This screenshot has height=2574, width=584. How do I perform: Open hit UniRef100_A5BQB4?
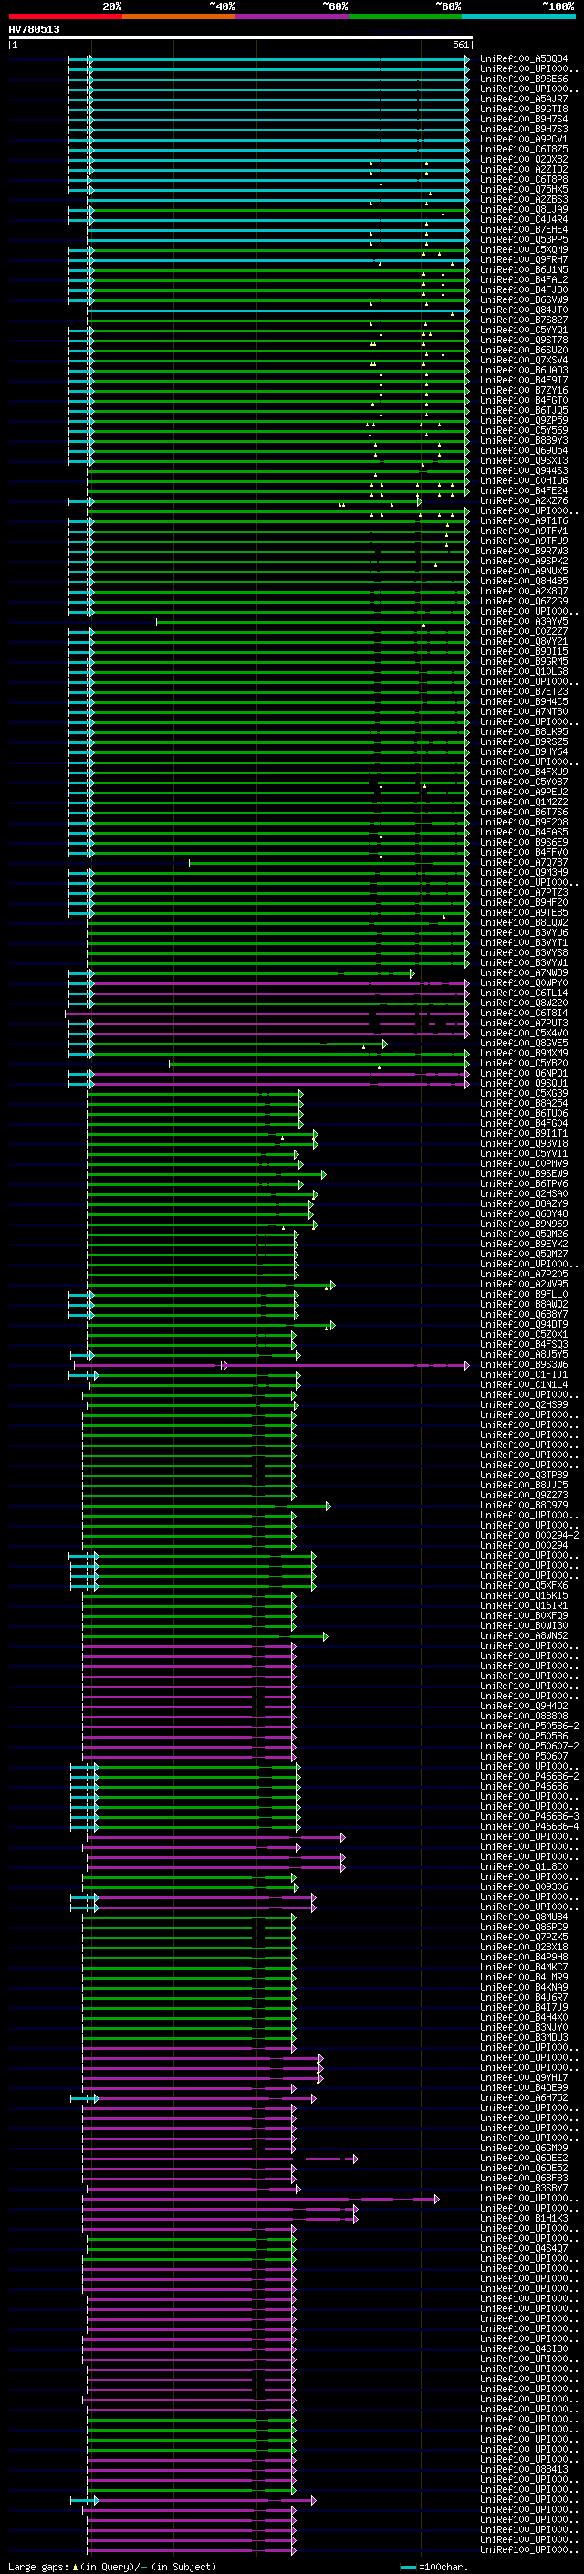(524, 59)
